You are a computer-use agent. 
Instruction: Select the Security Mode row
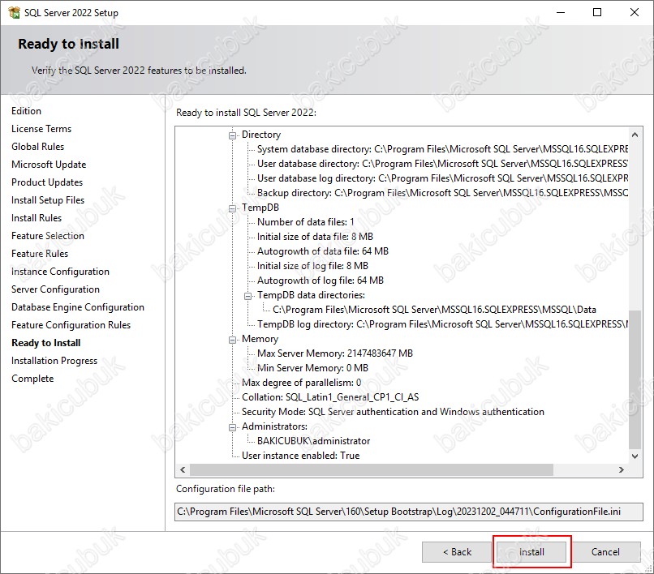[x=393, y=412]
